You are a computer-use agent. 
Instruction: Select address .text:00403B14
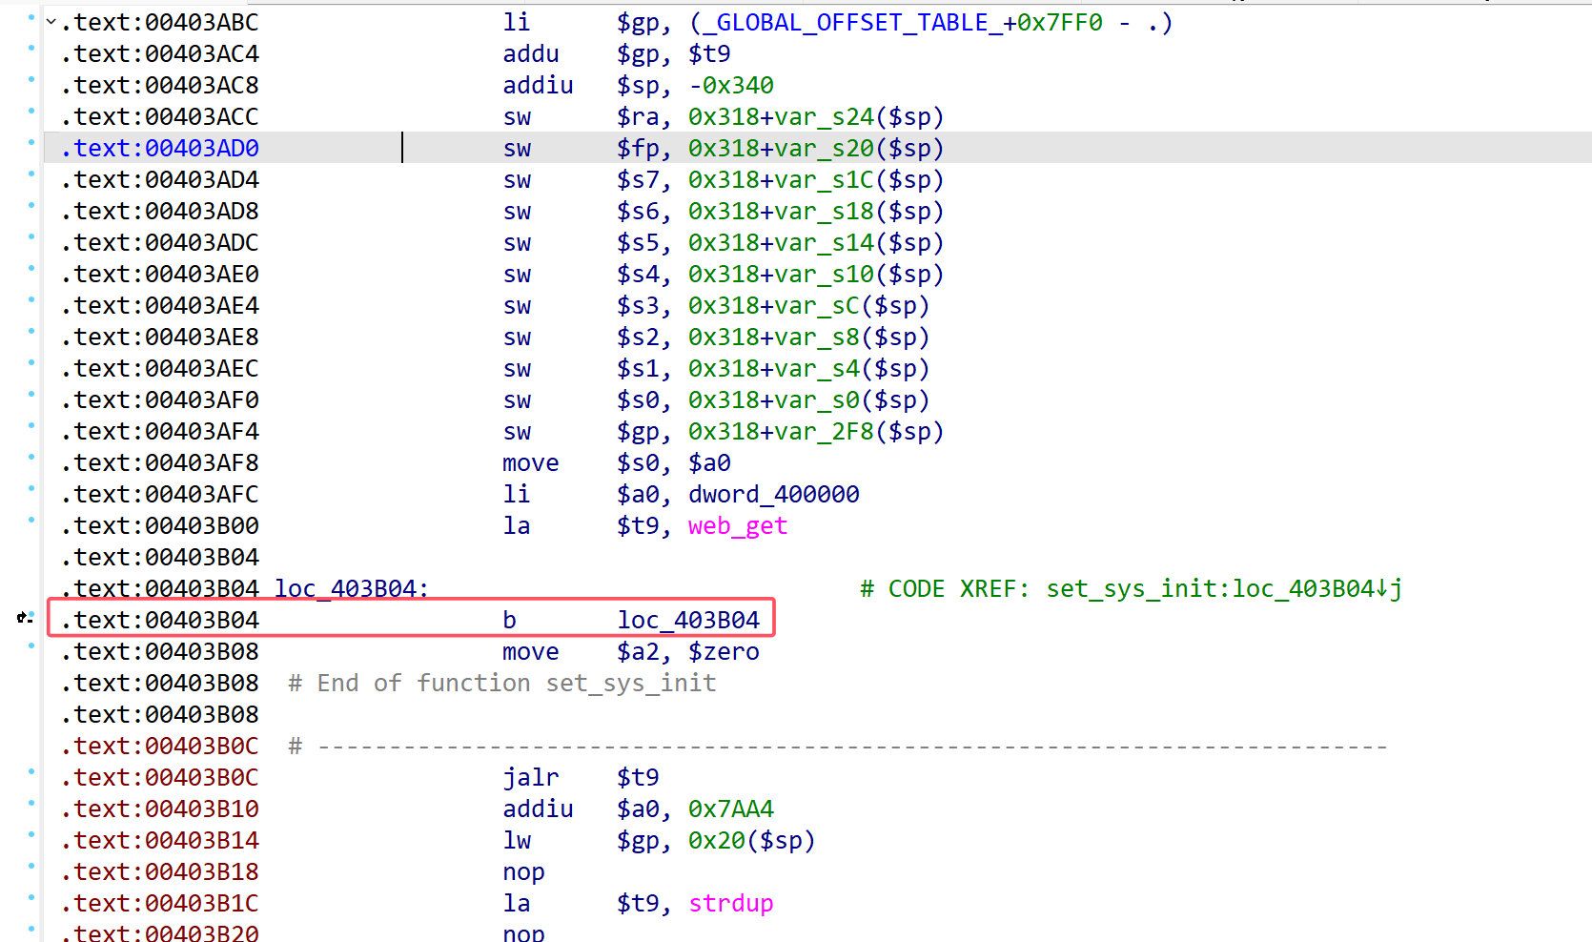click(159, 840)
